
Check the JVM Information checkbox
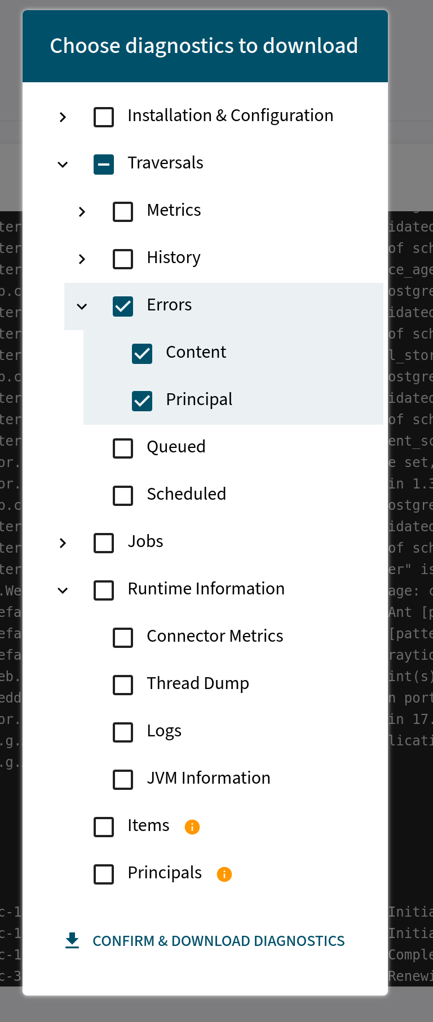(122, 780)
